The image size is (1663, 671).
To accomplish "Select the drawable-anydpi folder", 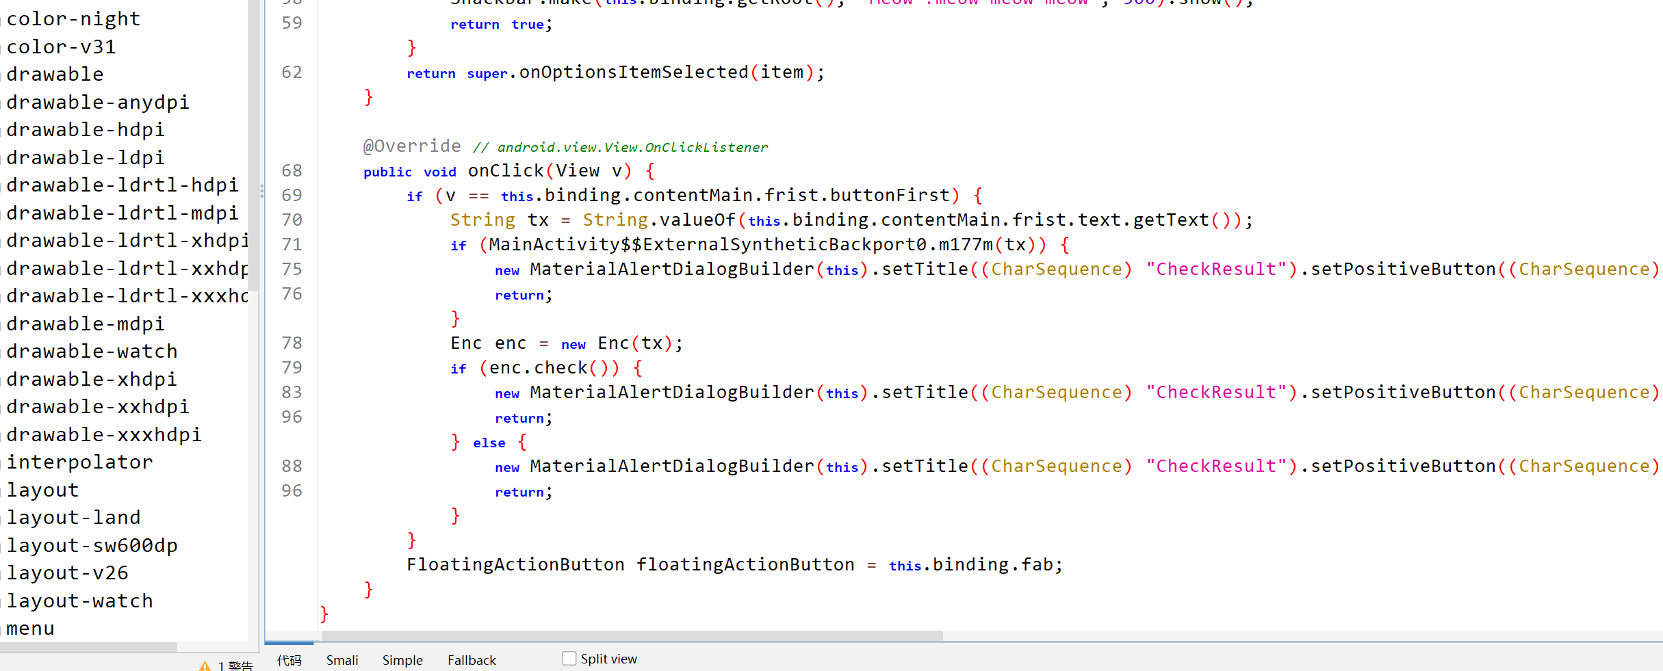I will (98, 102).
